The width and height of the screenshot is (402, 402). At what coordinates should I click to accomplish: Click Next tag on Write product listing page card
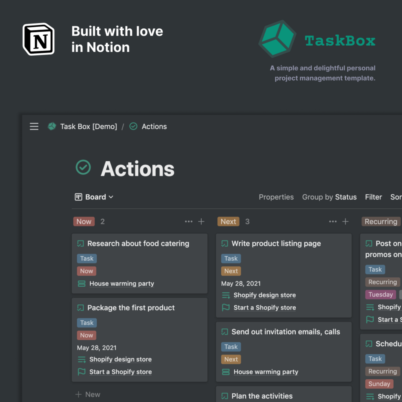pyautogui.click(x=231, y=271)
